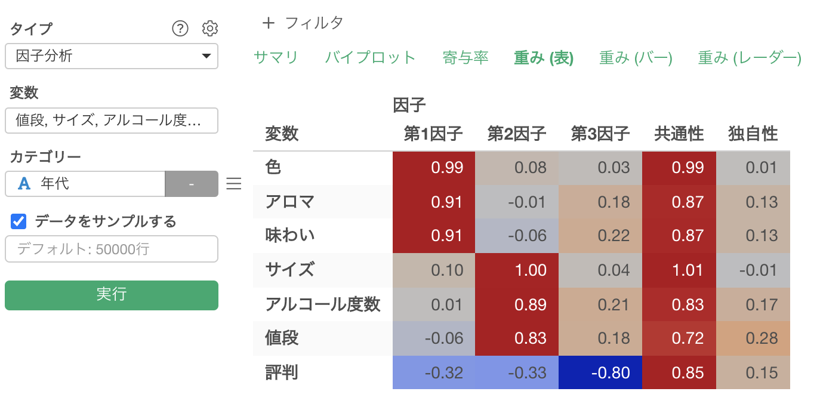Click the plus icon next to フィルタ

tap(269, 23)
